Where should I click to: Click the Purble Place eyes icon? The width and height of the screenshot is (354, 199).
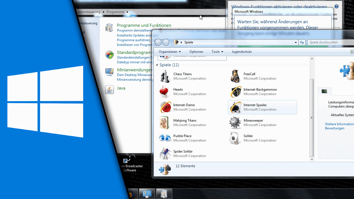165,138
